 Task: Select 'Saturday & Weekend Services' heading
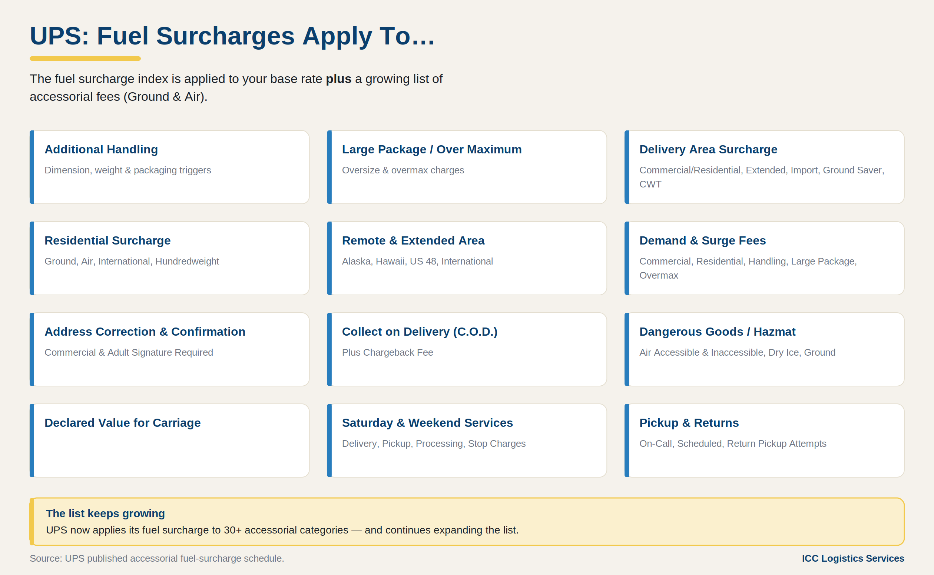(x=427, y=423)
